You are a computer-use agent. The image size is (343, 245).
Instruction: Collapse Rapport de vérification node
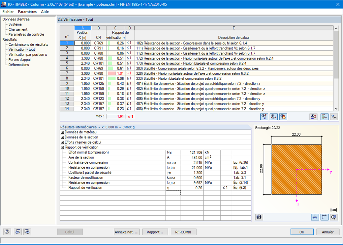(x=62, y=147)
